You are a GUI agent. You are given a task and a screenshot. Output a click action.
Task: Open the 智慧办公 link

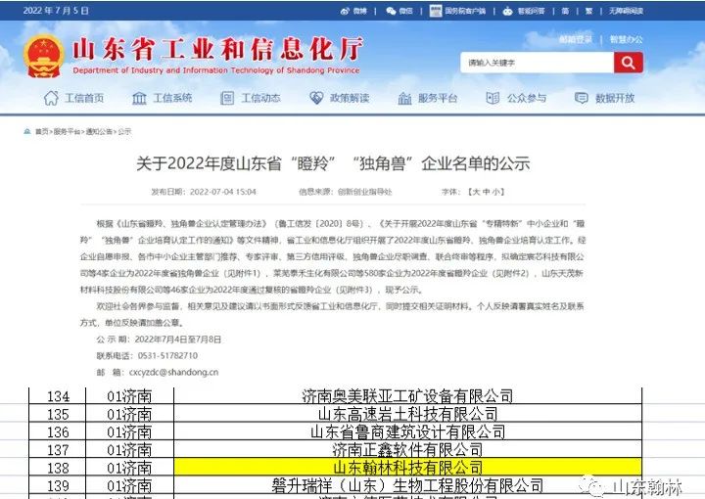(x=627, y=39)
